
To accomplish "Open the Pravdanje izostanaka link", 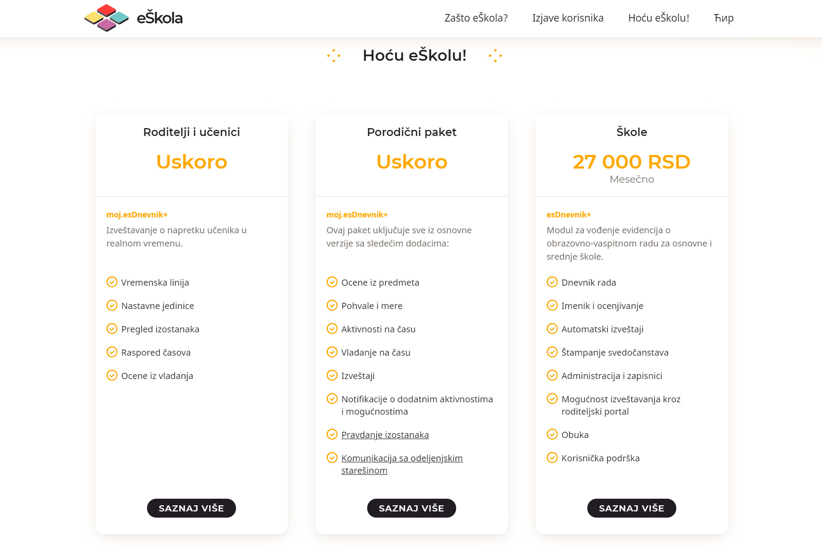I will 385,435.
